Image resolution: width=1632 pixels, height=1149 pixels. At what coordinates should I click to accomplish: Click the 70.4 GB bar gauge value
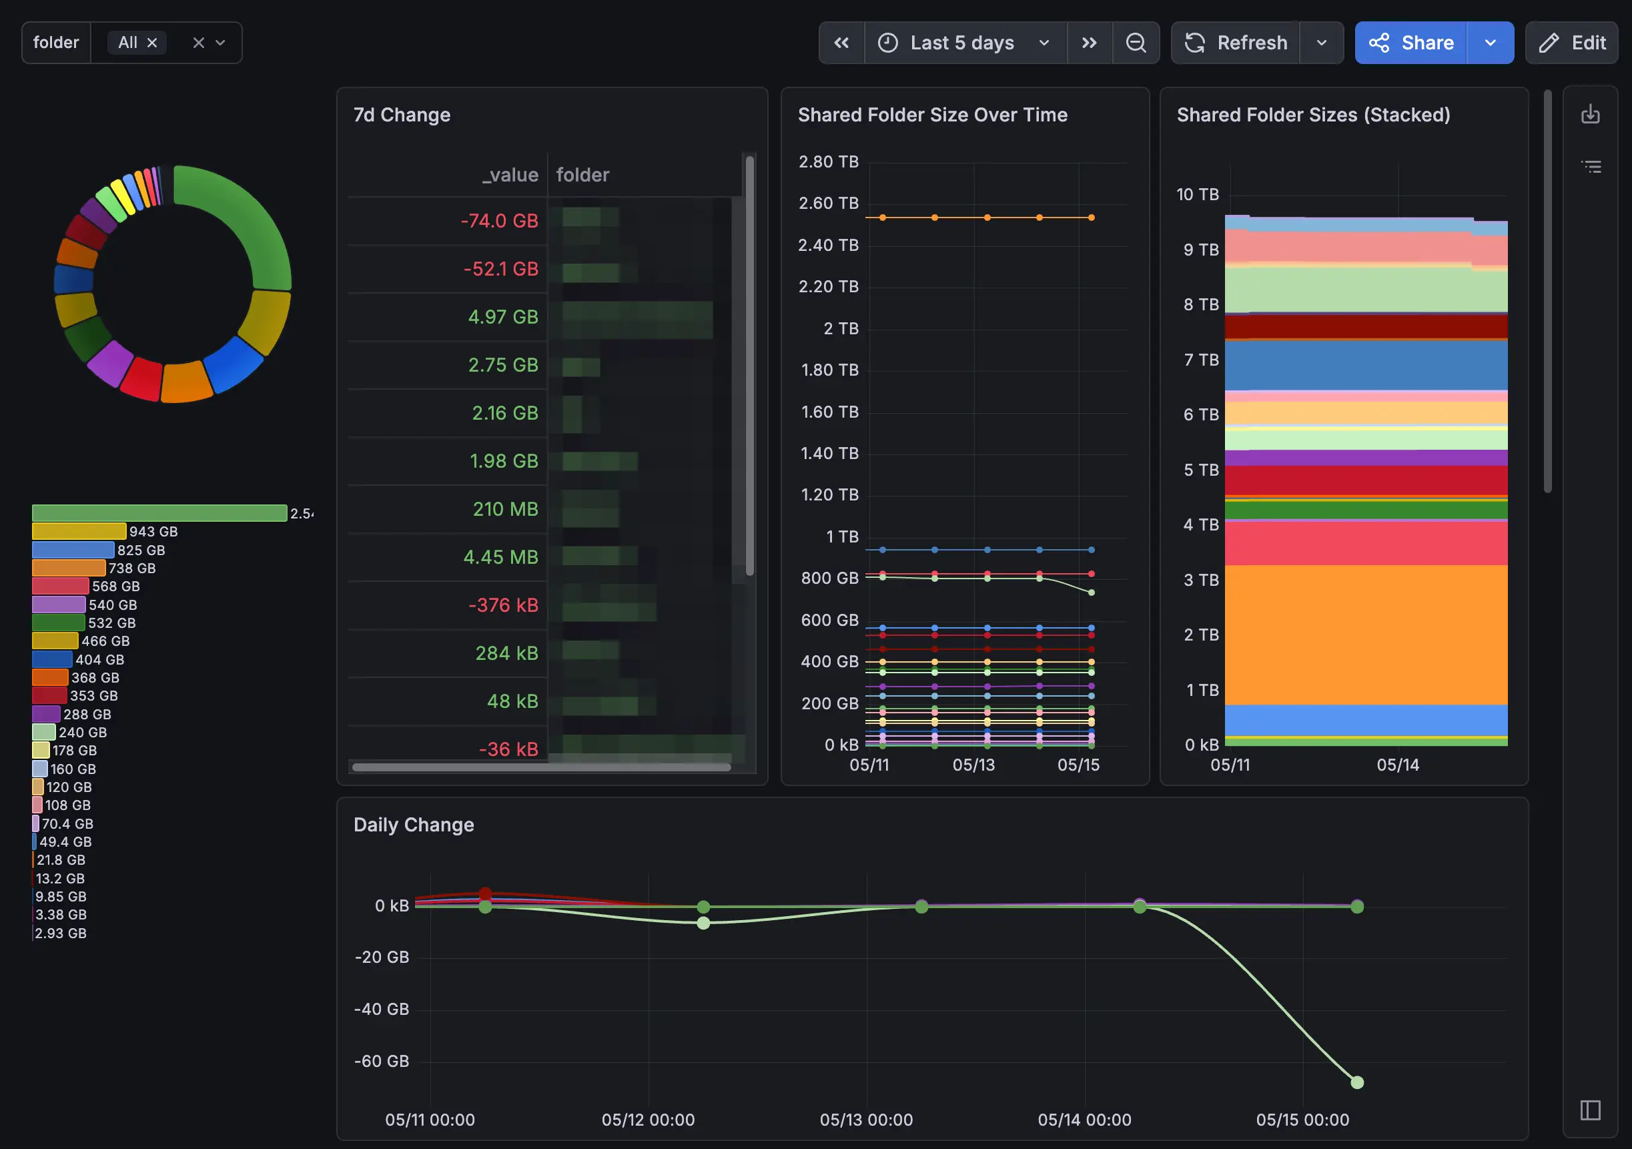(67, 823)
